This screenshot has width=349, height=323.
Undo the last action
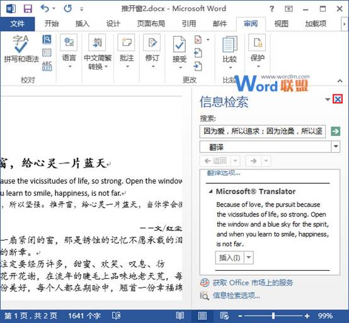(x=45, y=9)
